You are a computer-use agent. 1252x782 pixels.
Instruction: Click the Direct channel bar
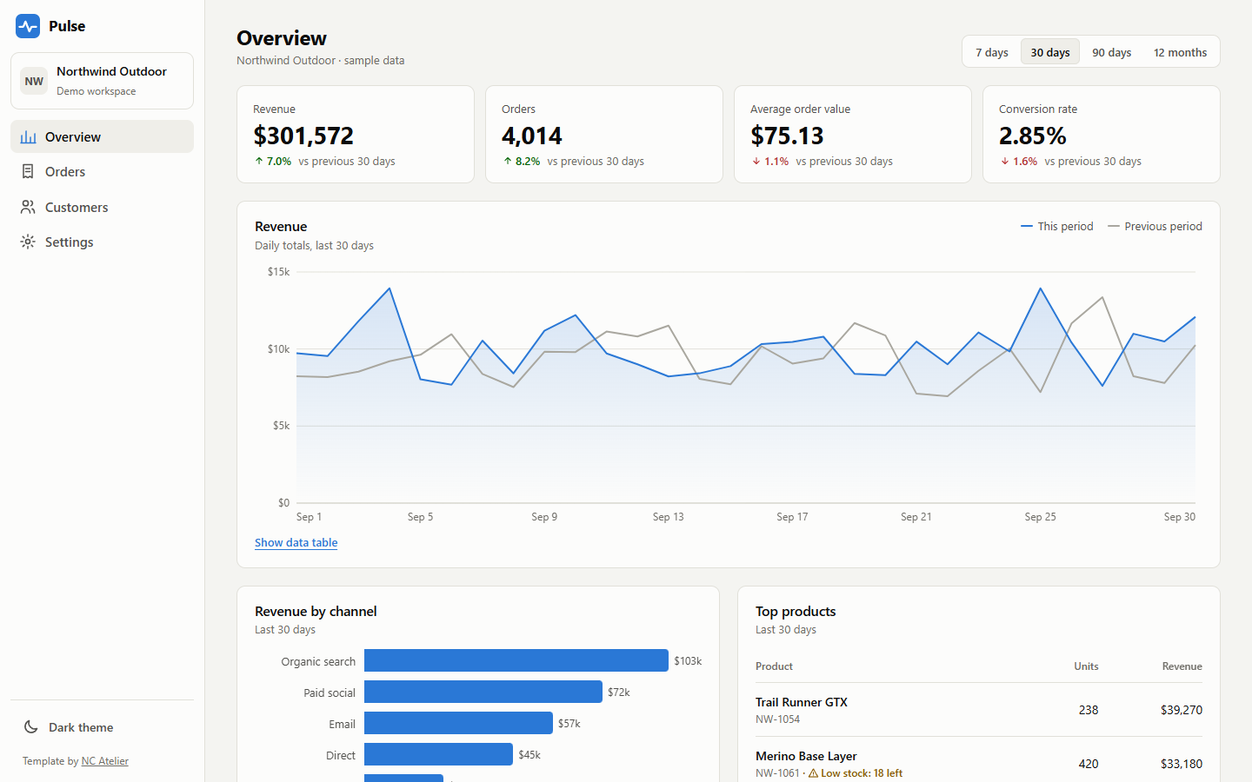point(438,754)
